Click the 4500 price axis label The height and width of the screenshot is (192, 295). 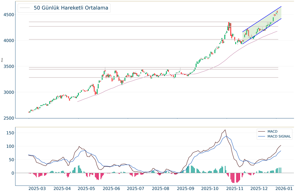[9, 15]
